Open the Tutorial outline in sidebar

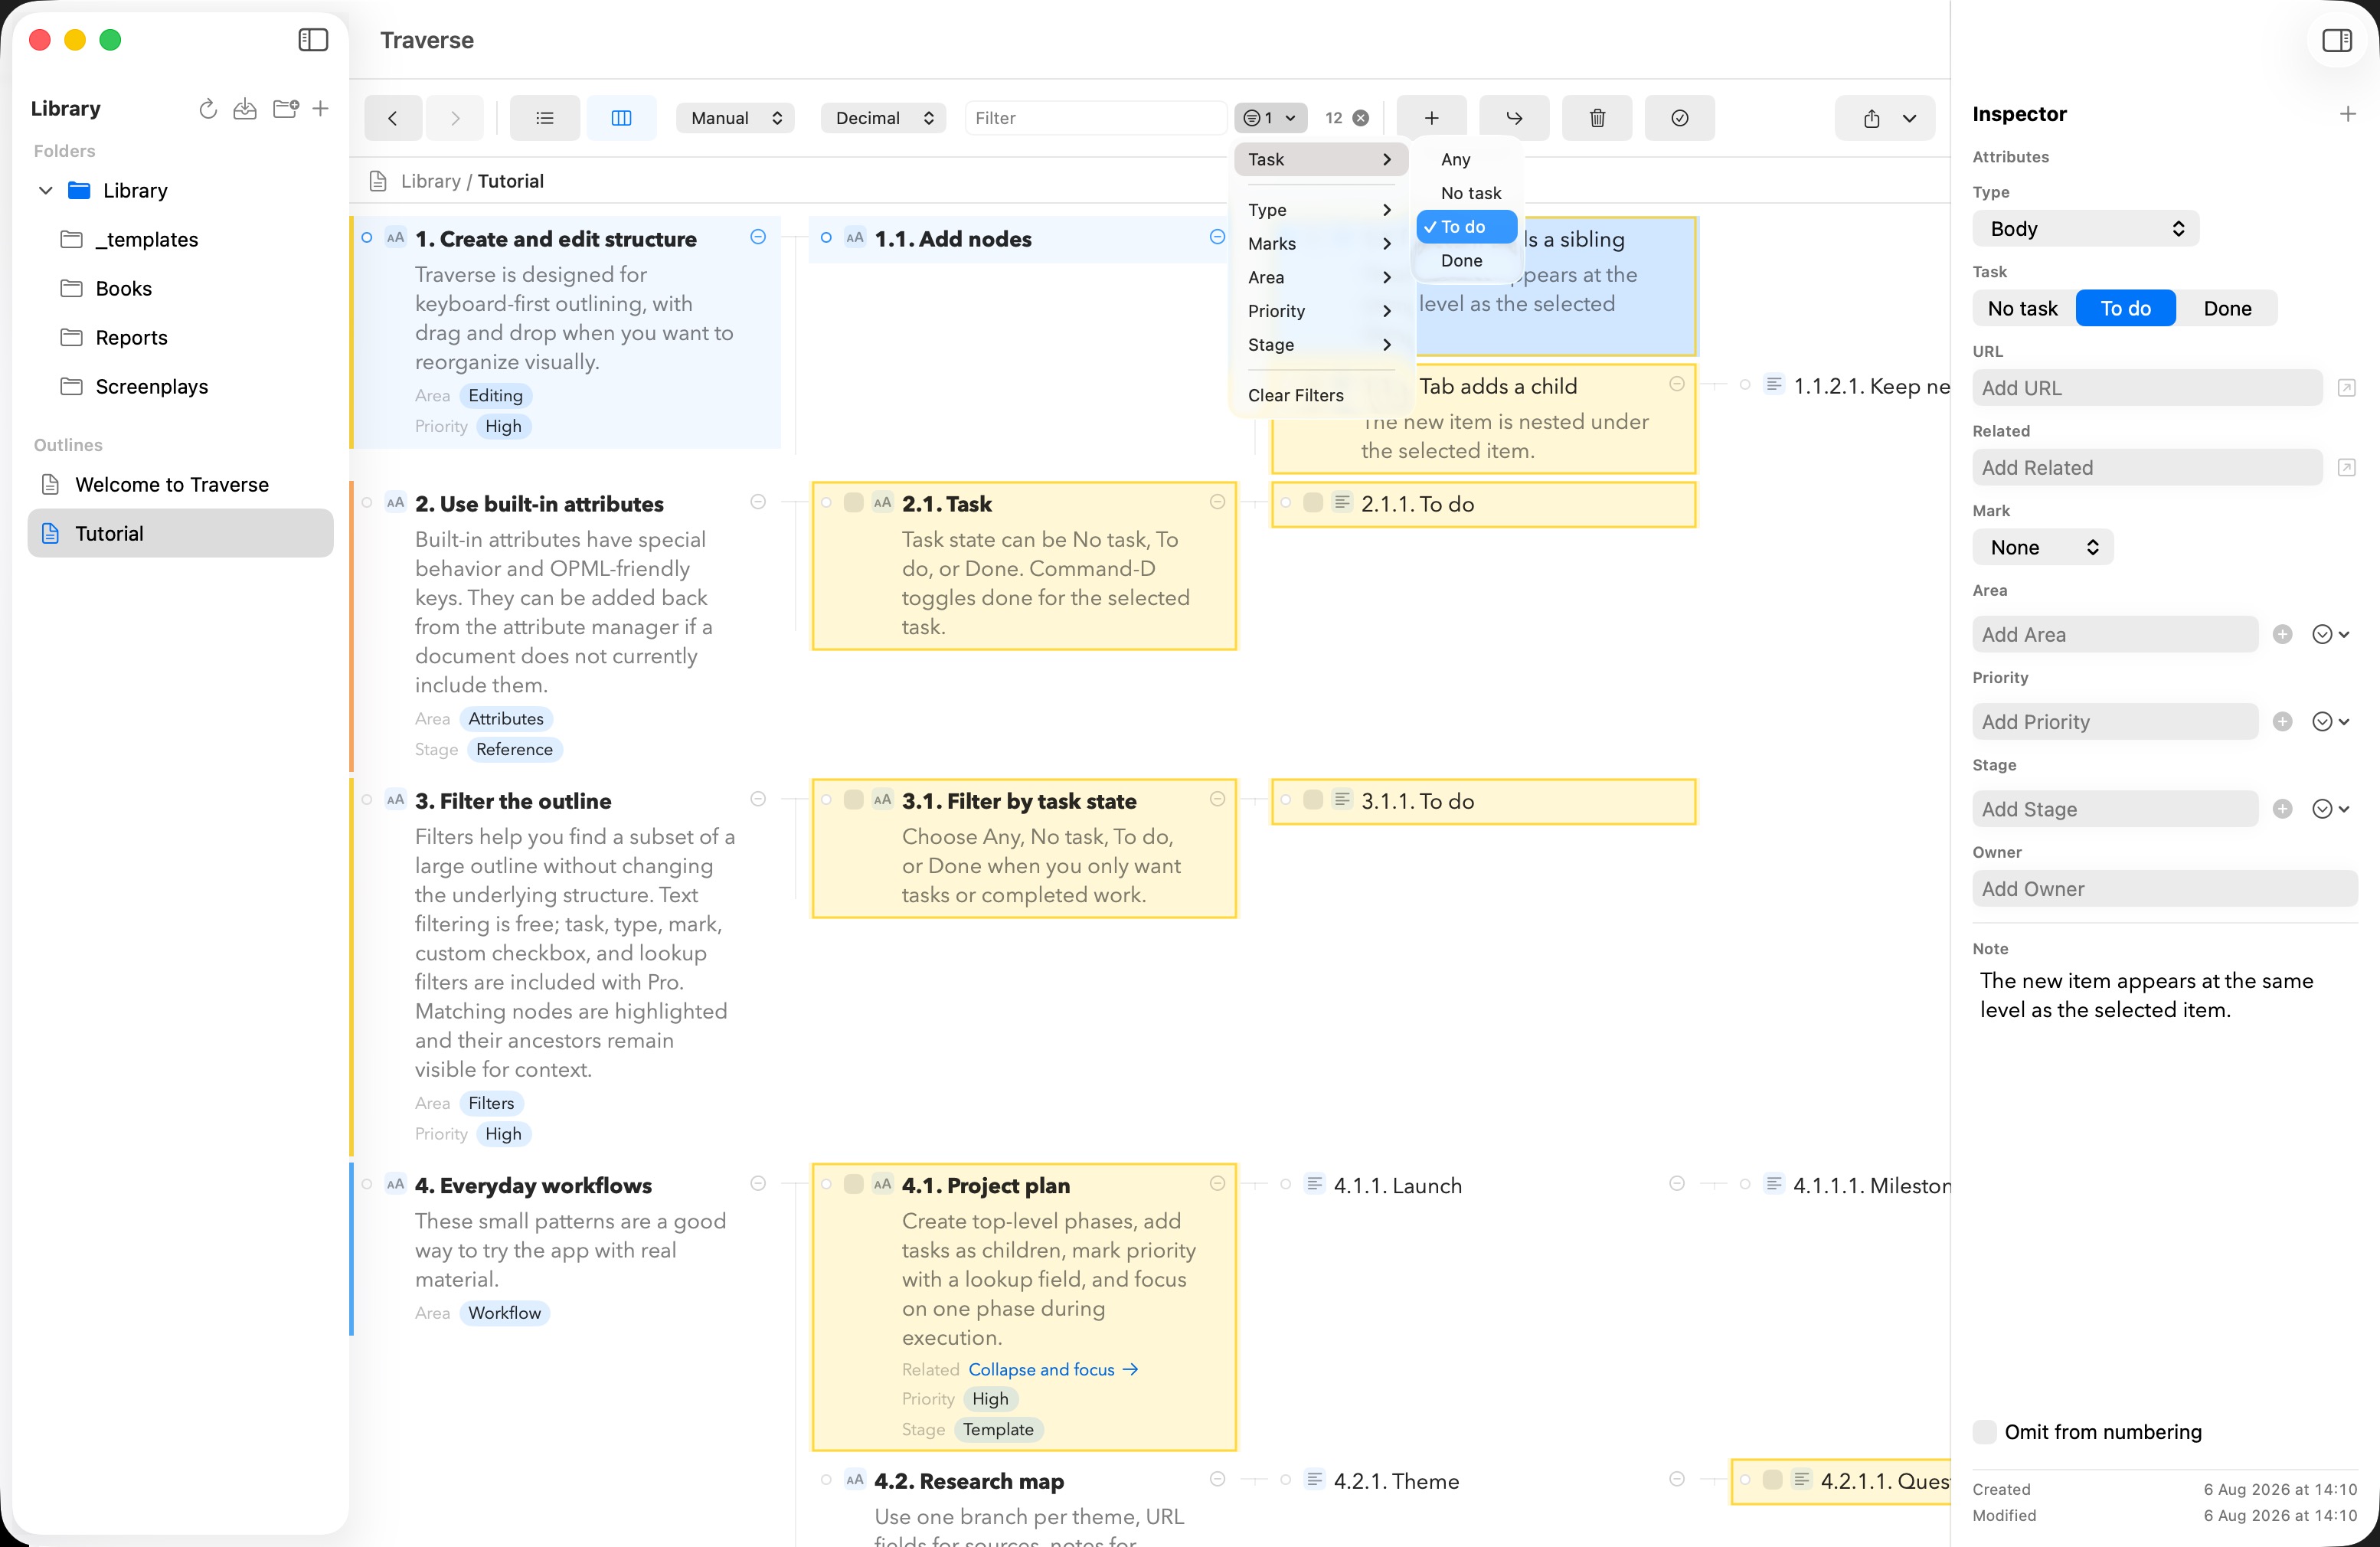pyautogui.click(x=180, y=533)
